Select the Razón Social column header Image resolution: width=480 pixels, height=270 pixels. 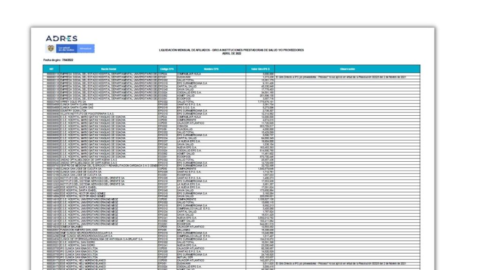point(109,69)
